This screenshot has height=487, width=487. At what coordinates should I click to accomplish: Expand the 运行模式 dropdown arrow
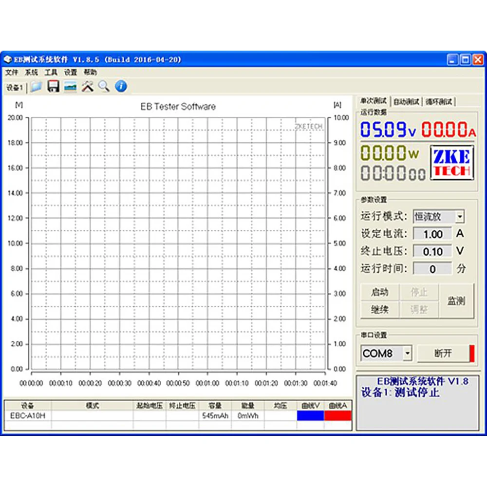(460, 217)
